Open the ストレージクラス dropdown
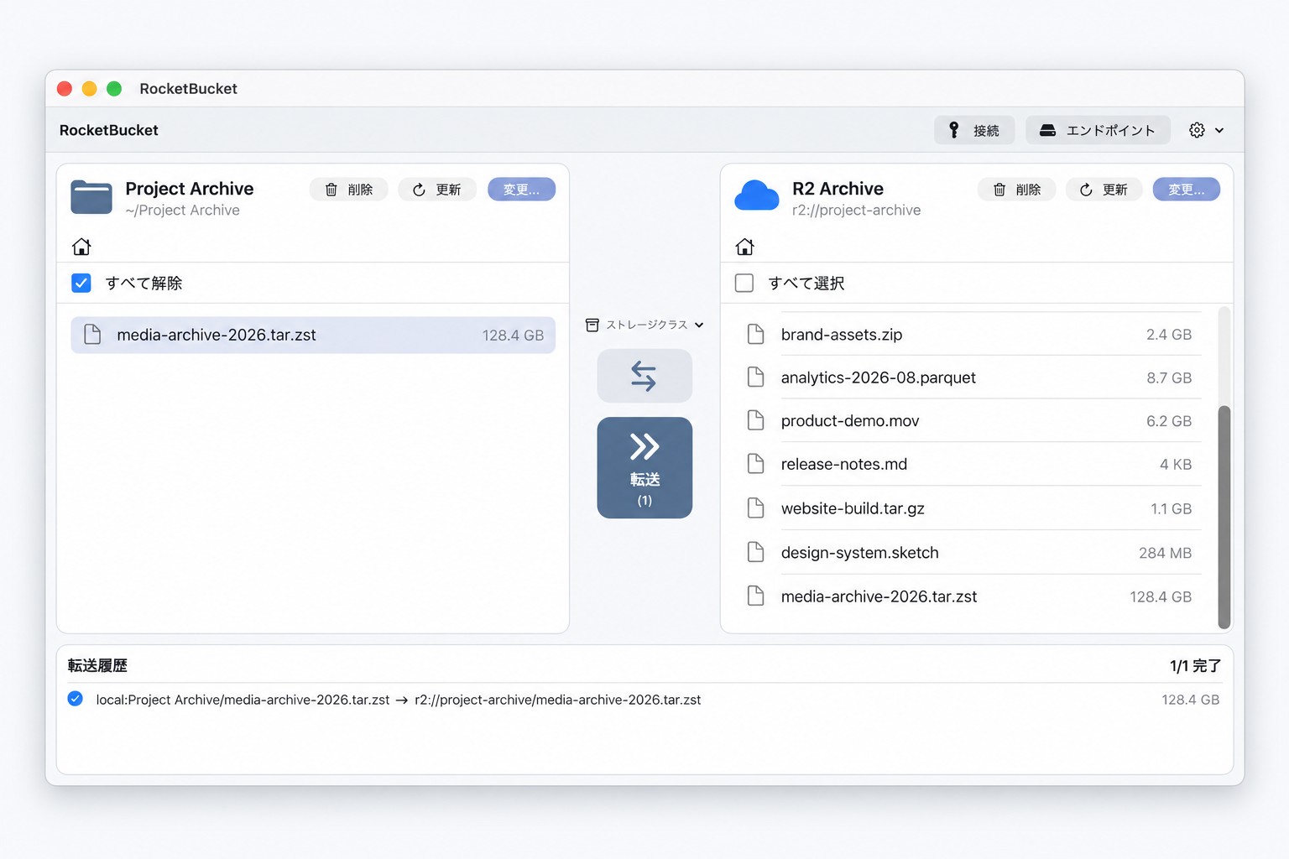 (644, 325)
